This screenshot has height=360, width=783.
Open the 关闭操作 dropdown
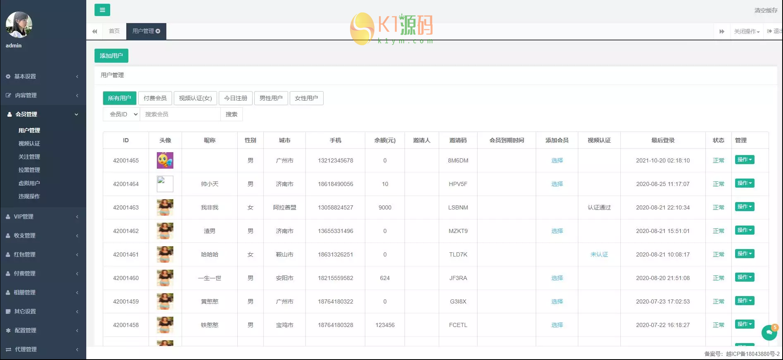coord(746,31)
